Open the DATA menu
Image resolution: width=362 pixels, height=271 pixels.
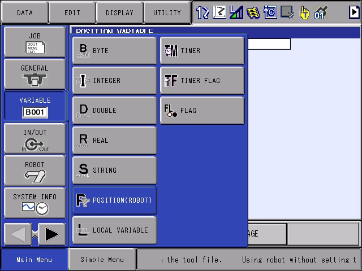25,12
